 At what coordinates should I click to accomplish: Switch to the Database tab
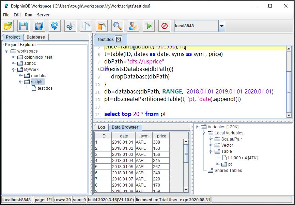(x=36, y=37)
